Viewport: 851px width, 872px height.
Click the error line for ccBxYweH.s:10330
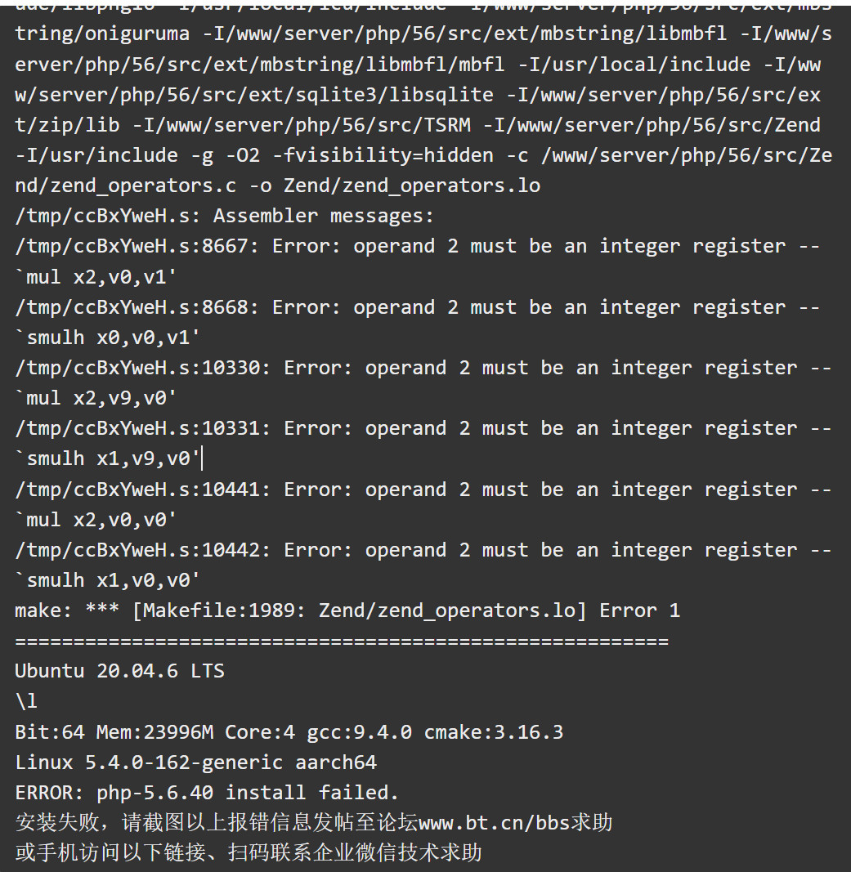pyautogui.click(x=423, y=368)
